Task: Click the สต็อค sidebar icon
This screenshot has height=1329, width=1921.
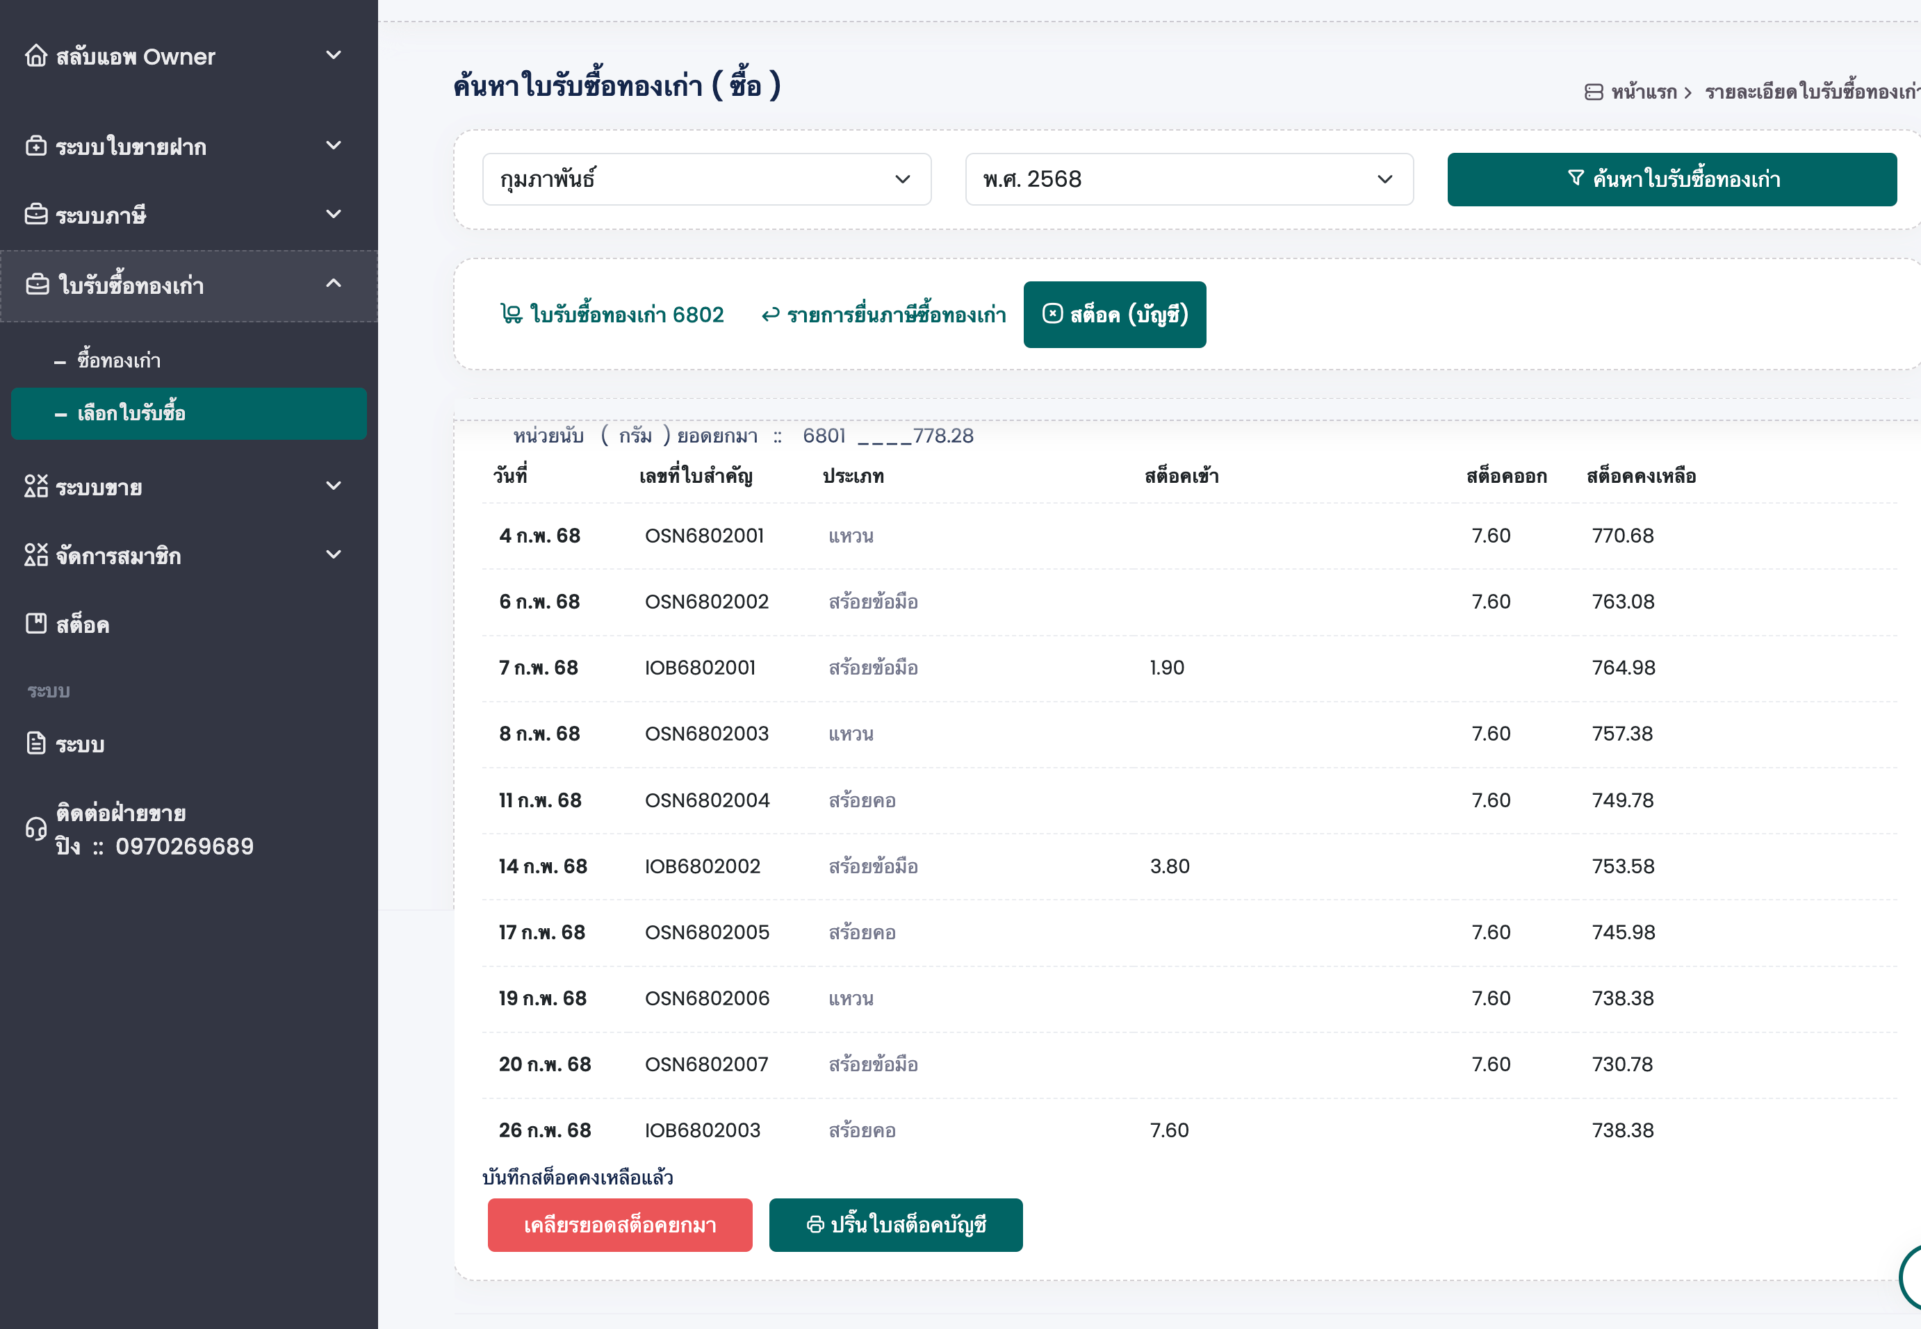Action: (36, 624)
